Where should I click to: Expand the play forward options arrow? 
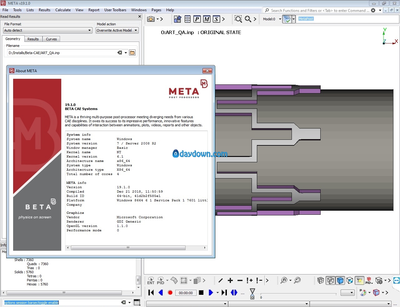(217, 293)
